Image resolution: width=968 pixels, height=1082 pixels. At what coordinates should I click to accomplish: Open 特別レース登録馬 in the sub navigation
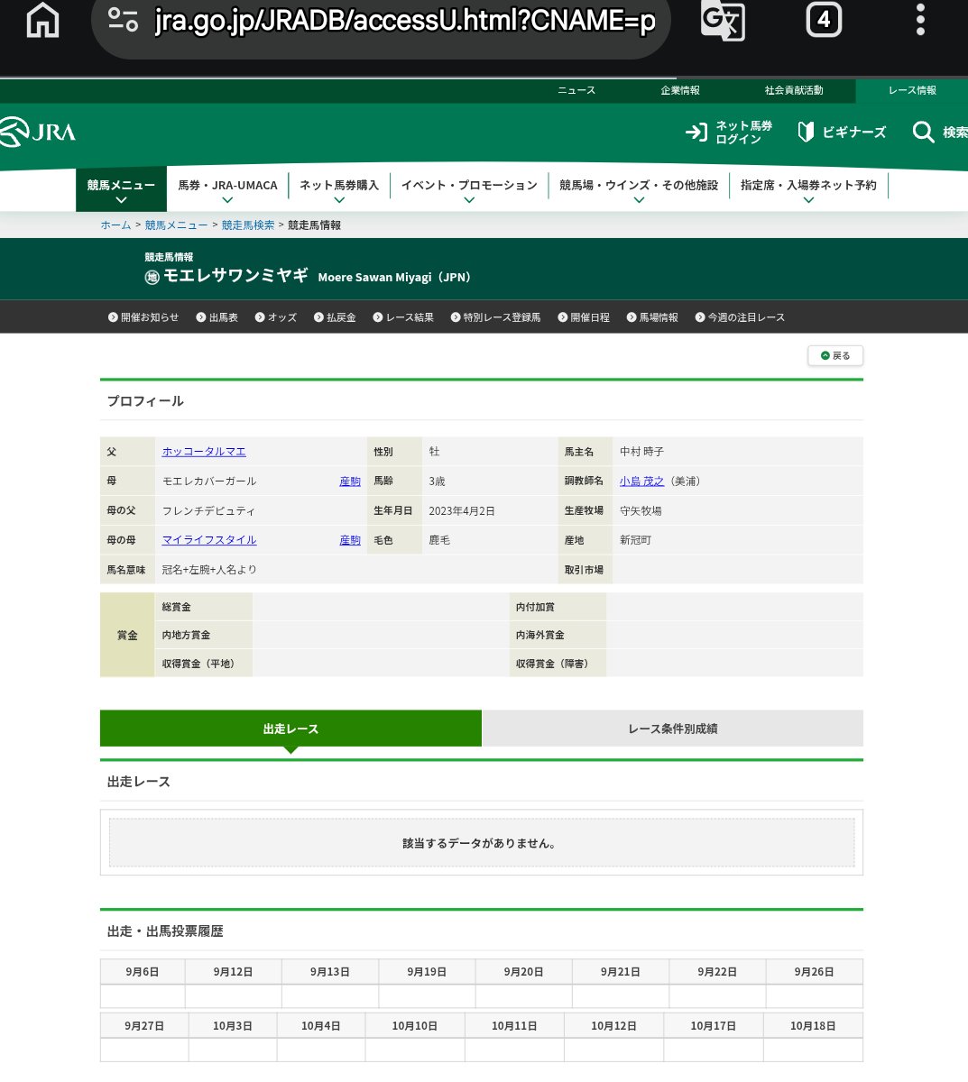click(x=496, y=317)
